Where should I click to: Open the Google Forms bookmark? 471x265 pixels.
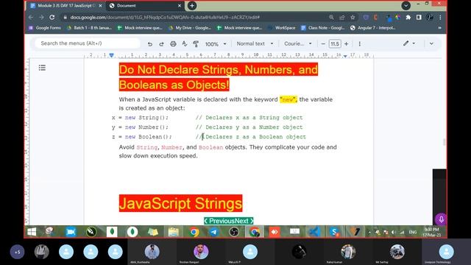(x=45, y=28)
